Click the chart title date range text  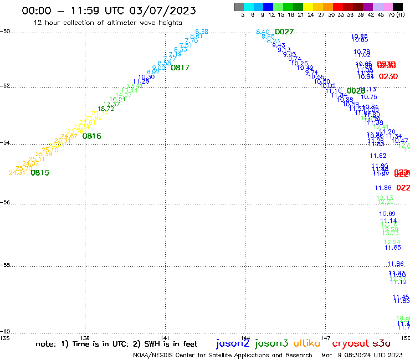(x=109, y=11)
